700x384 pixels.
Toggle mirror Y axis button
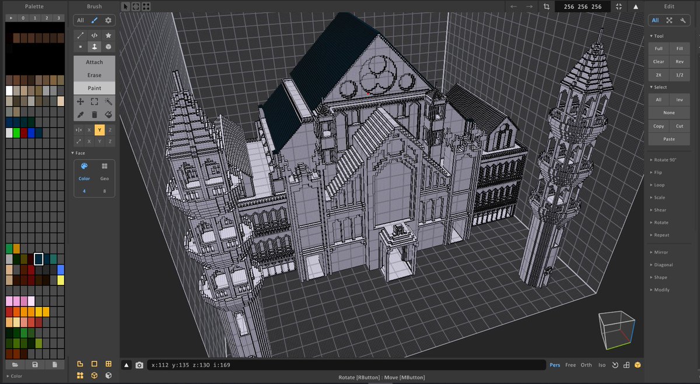coord(99,130)
